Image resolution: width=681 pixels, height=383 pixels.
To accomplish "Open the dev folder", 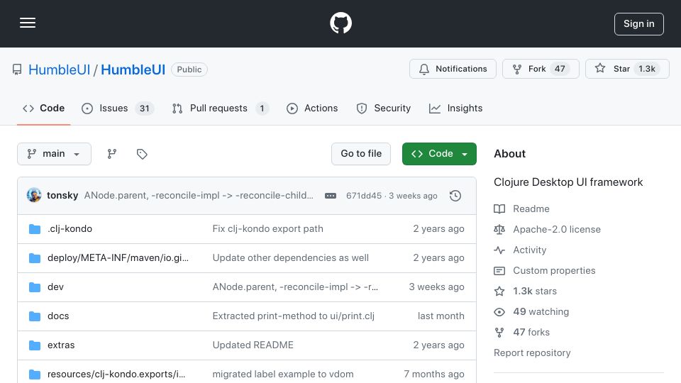I will point(55,287).
